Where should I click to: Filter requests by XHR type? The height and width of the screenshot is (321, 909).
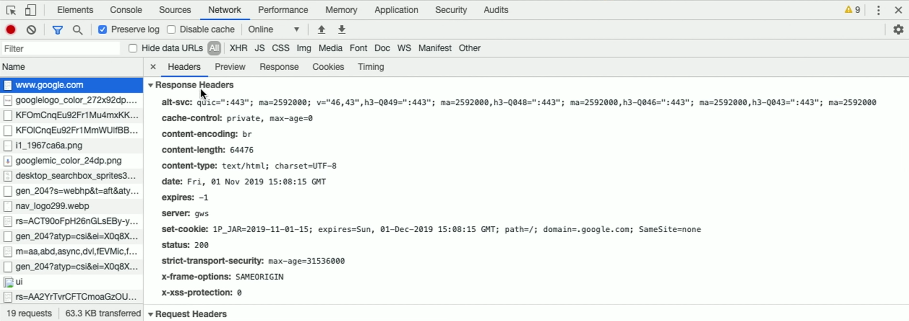238,48
